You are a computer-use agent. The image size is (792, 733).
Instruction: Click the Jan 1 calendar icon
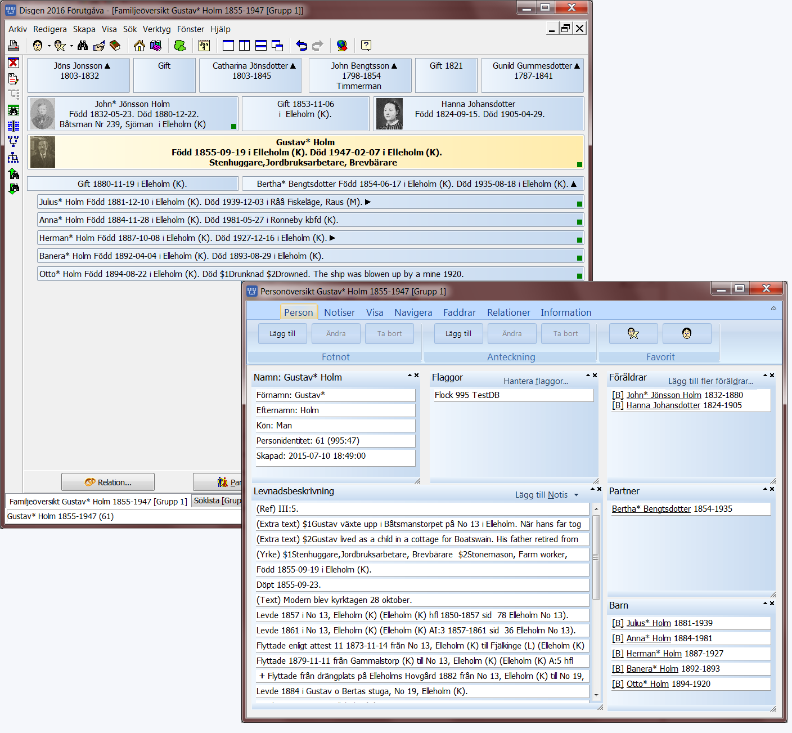pyautogui.click(x=204, y=46)
